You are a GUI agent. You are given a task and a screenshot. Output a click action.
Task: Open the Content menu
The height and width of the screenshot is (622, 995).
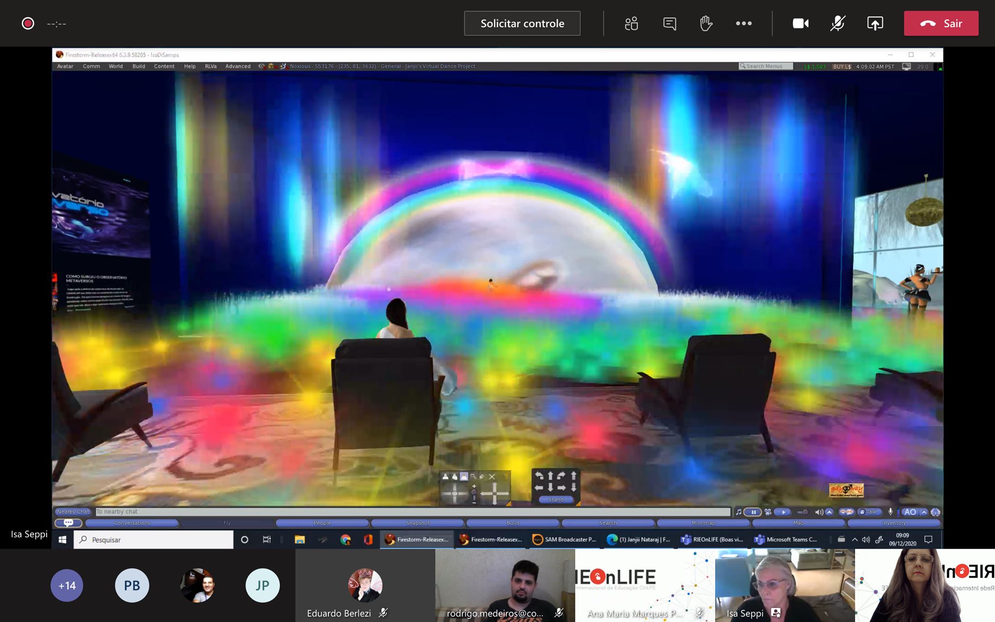pos(164,66)
